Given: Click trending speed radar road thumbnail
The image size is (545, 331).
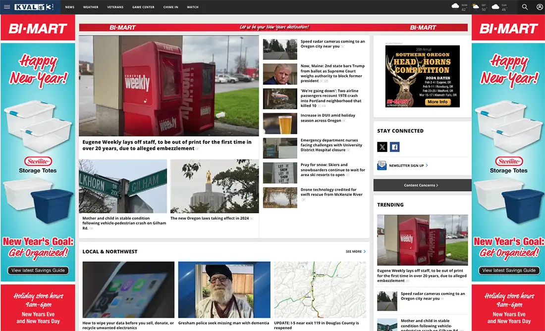Looking at the screenshot, I should click(387, 301).
